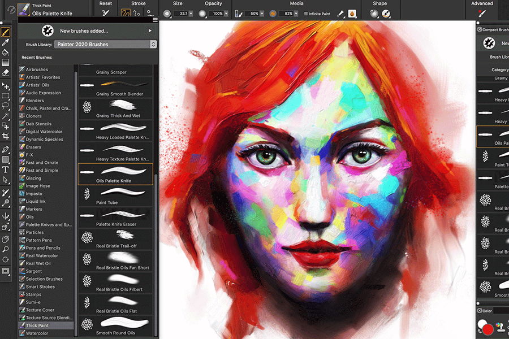The height and width of the screenshot is (339, 509).
Task: Activate the Text tool
Action: click(x=6, y=169)
